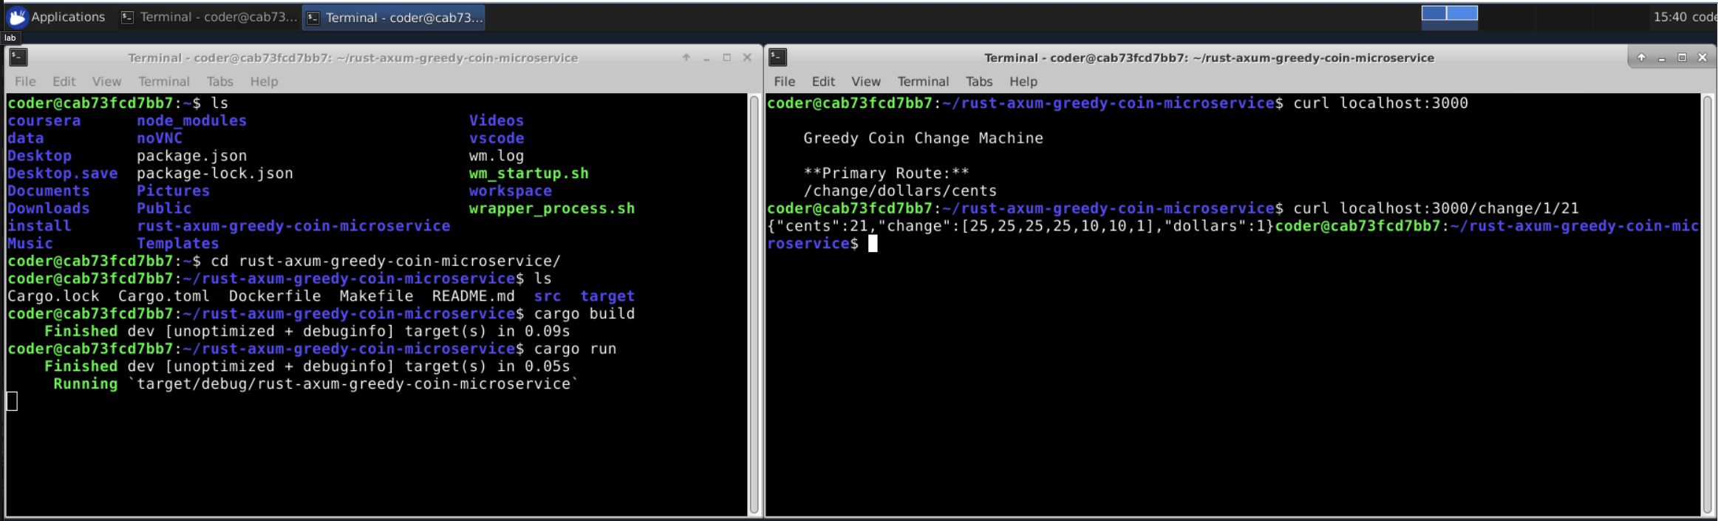Open Terminal menu in left terminal

163,81
